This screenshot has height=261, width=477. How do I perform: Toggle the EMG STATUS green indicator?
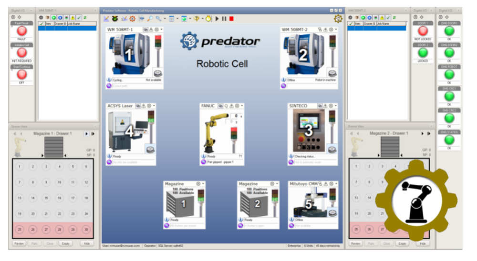449,140
